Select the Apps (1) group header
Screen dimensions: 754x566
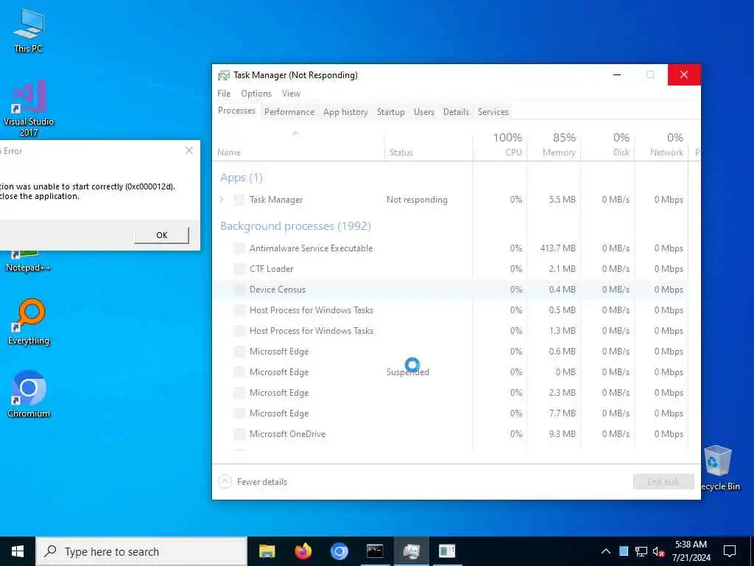(x=242, y=178)
